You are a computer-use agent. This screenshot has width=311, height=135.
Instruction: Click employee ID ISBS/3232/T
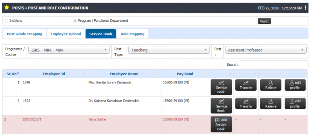[x=32, y=119]
